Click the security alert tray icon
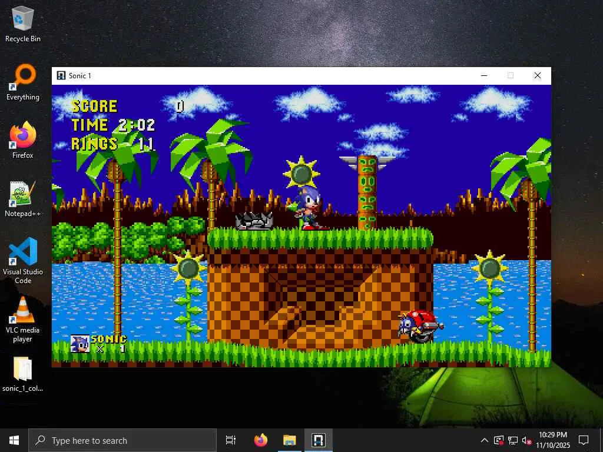603x452 pixels. tap(499, 440)
